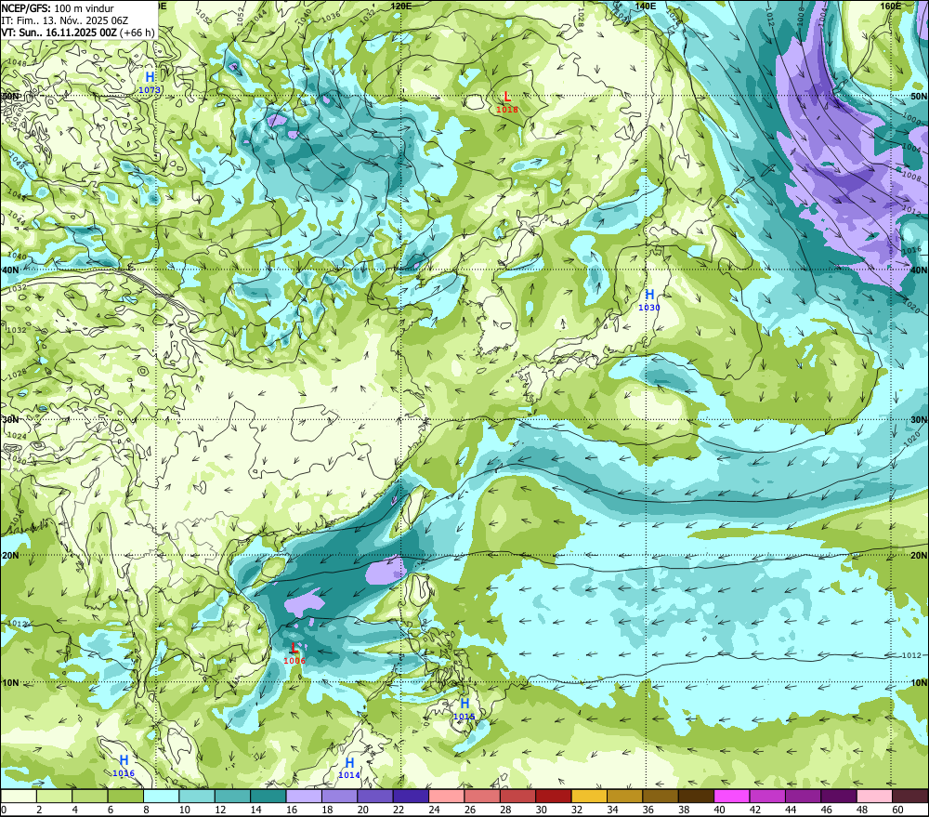
Task: Pick the golden yellow 32-34 legend swatch
Action: pyautogui.click(x=589, y=797)
